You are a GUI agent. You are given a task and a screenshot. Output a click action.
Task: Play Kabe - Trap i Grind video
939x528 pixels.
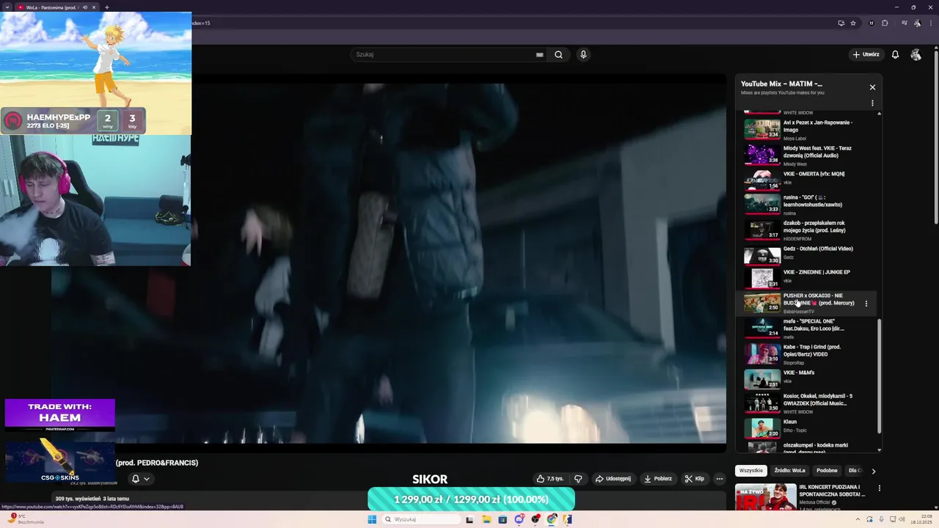click(x=805, y=354)
